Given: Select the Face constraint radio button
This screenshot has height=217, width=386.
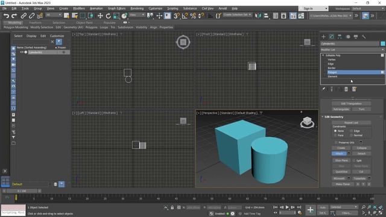Looking at the screenshot, I should 335,135.
